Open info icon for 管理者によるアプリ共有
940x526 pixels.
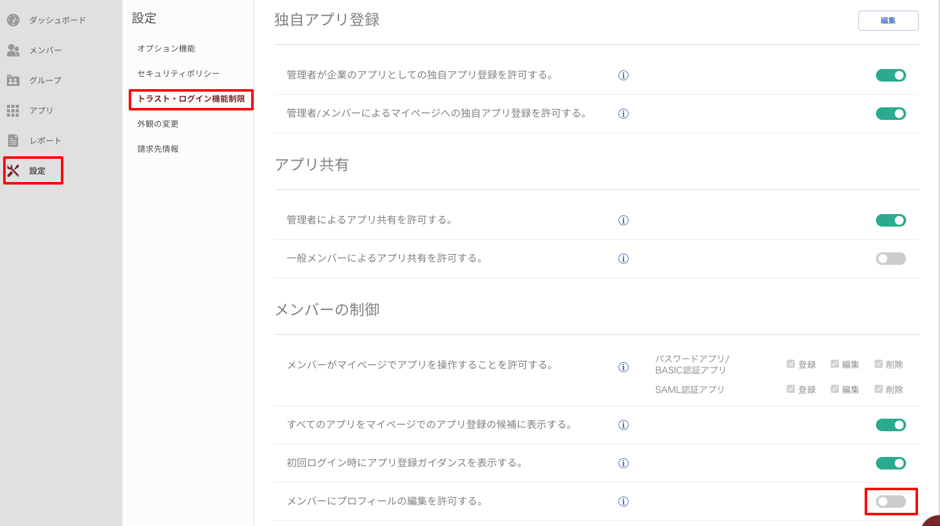click(624, 220)
